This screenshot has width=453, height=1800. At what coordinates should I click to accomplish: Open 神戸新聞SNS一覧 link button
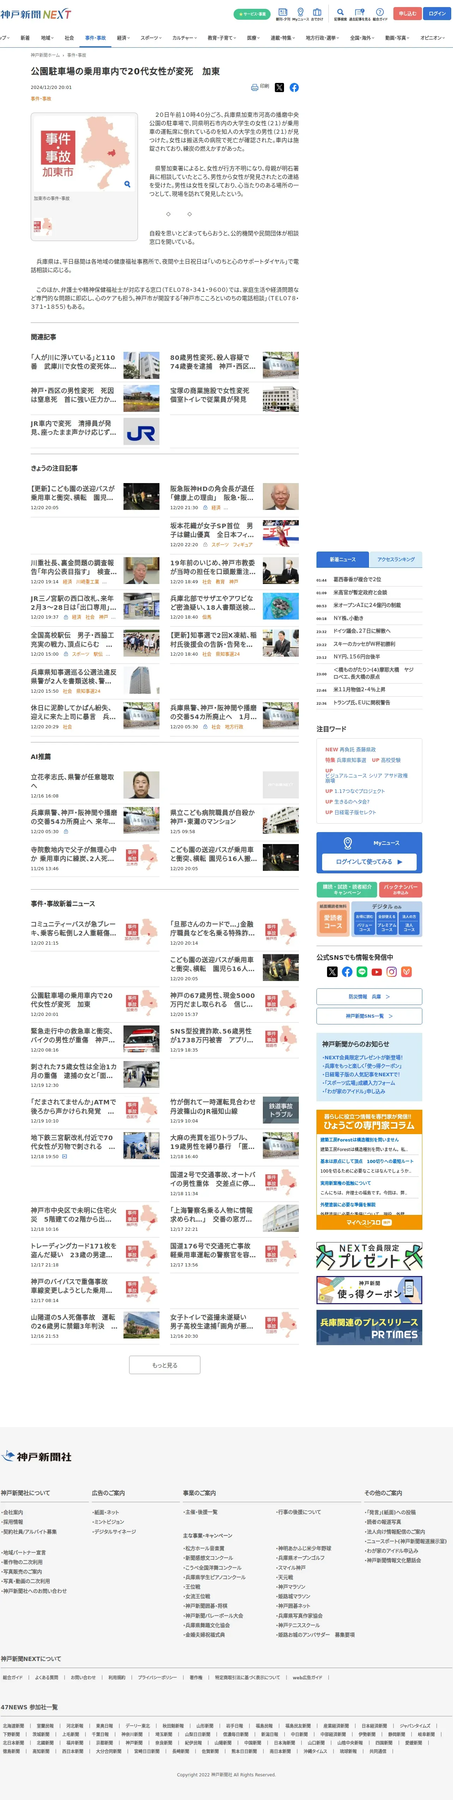coord(369,1016)
